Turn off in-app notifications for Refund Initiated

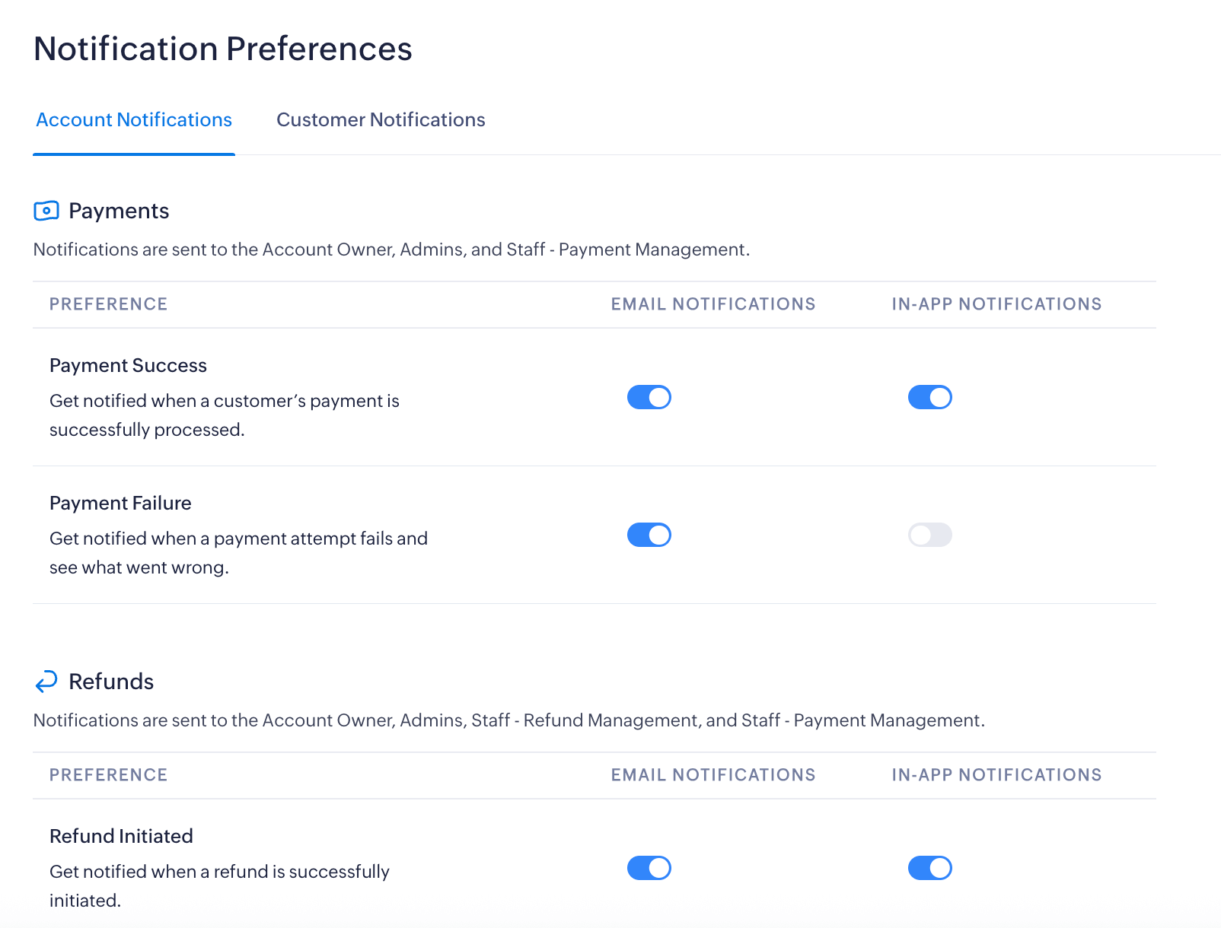point(929,868)
